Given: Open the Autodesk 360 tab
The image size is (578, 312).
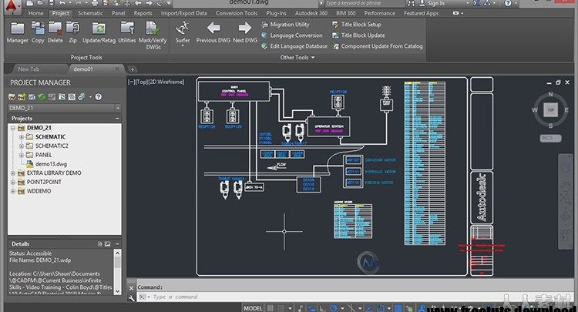Looking at the screenshot, I should coord(311,13).
